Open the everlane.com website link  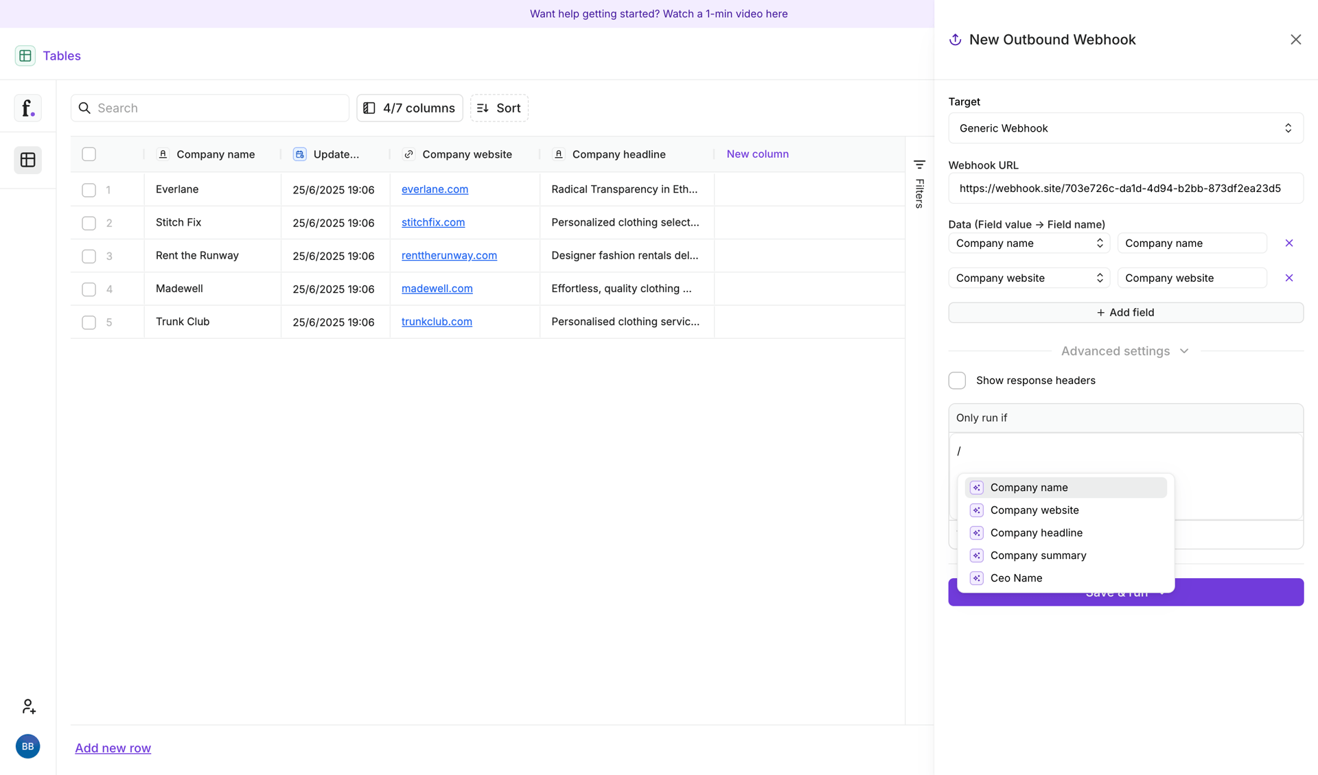[435, 189]
